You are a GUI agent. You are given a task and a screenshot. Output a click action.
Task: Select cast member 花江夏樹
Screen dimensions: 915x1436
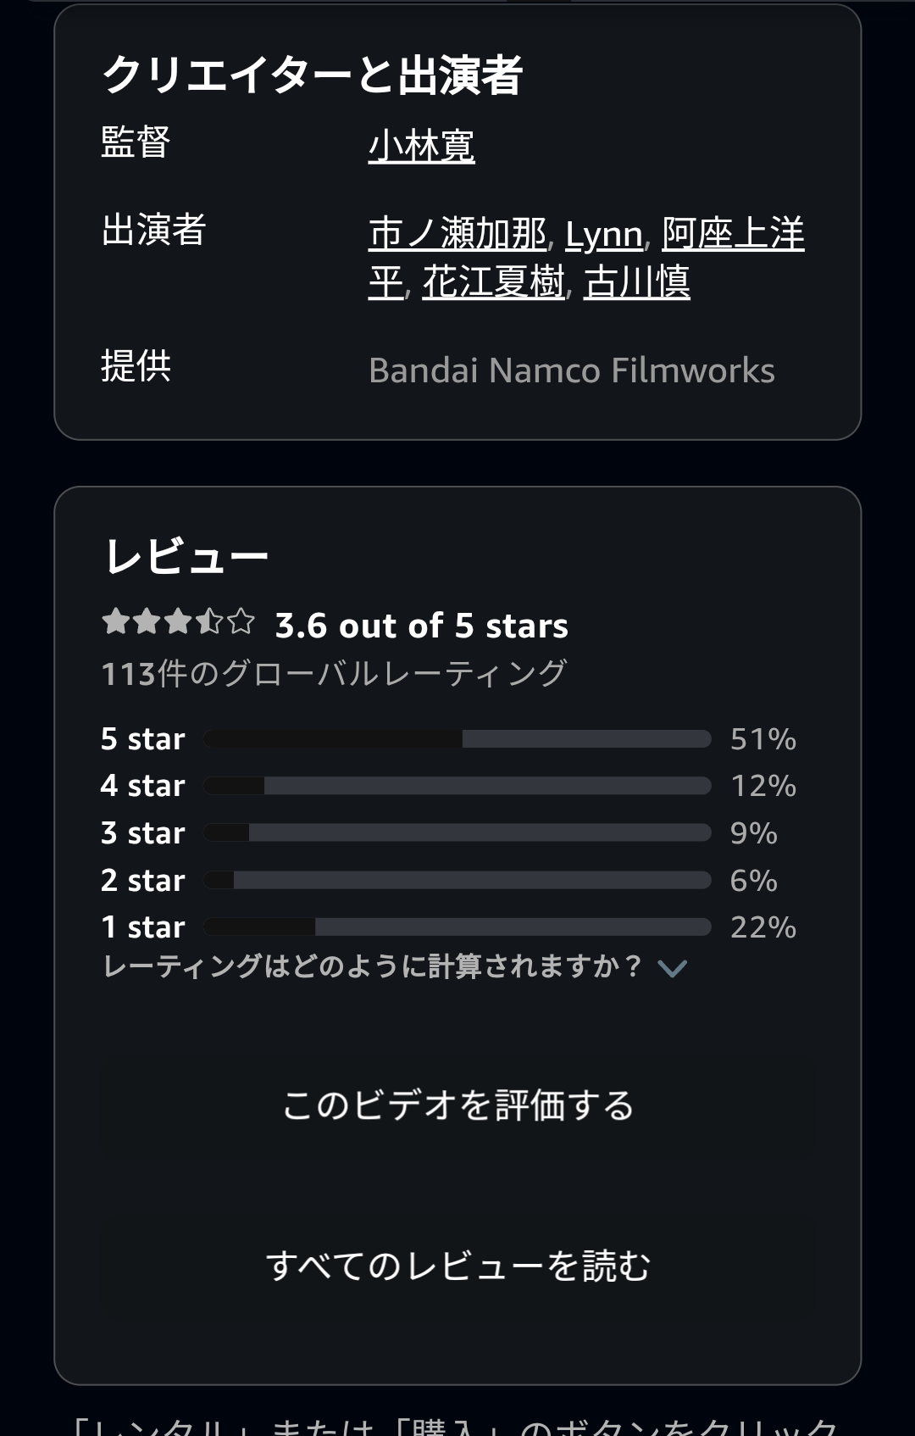[x=493, y=282]
